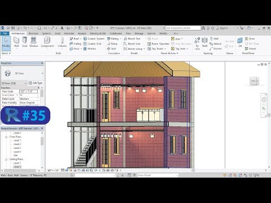Close the Project Browser panel

pos(42,129)
